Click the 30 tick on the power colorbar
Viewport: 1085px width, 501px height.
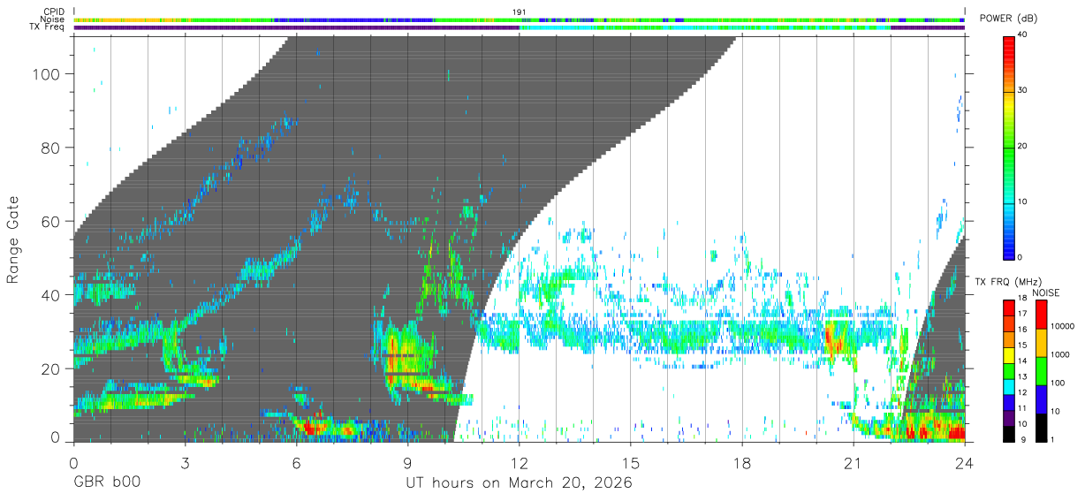(x=1023, y=90)
